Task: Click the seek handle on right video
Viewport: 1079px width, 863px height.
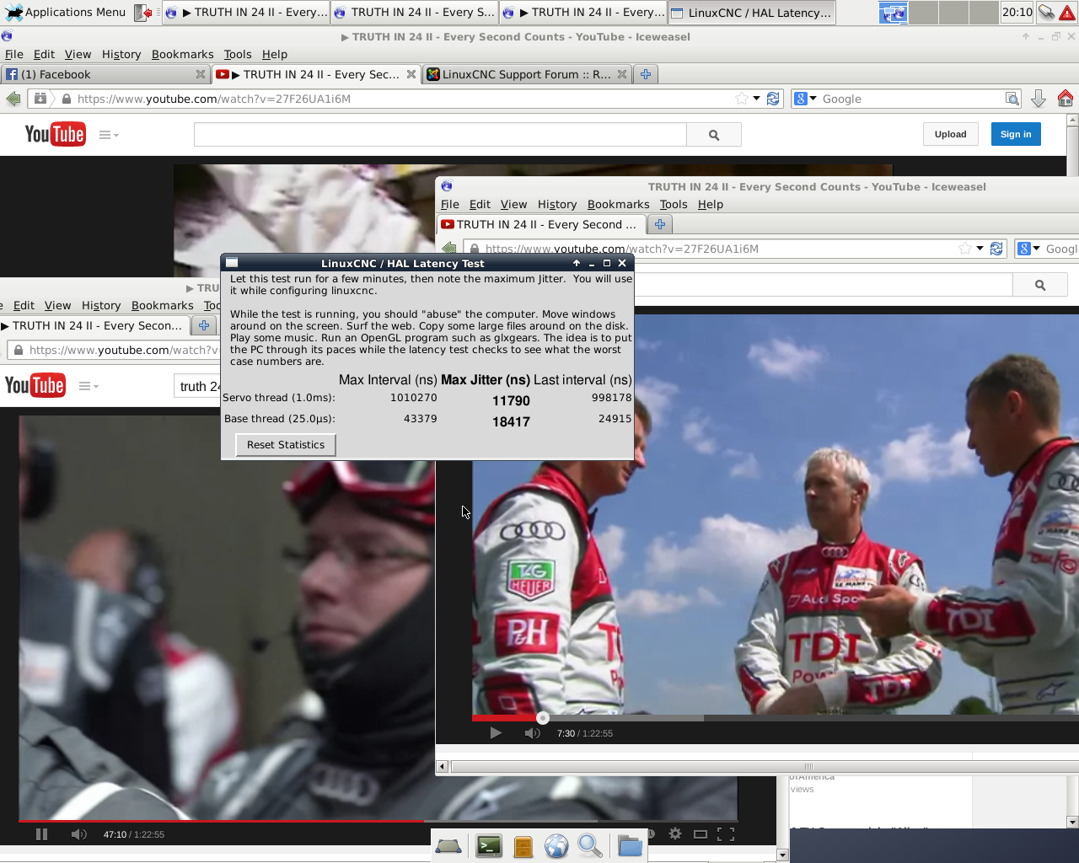Action: 543,718
